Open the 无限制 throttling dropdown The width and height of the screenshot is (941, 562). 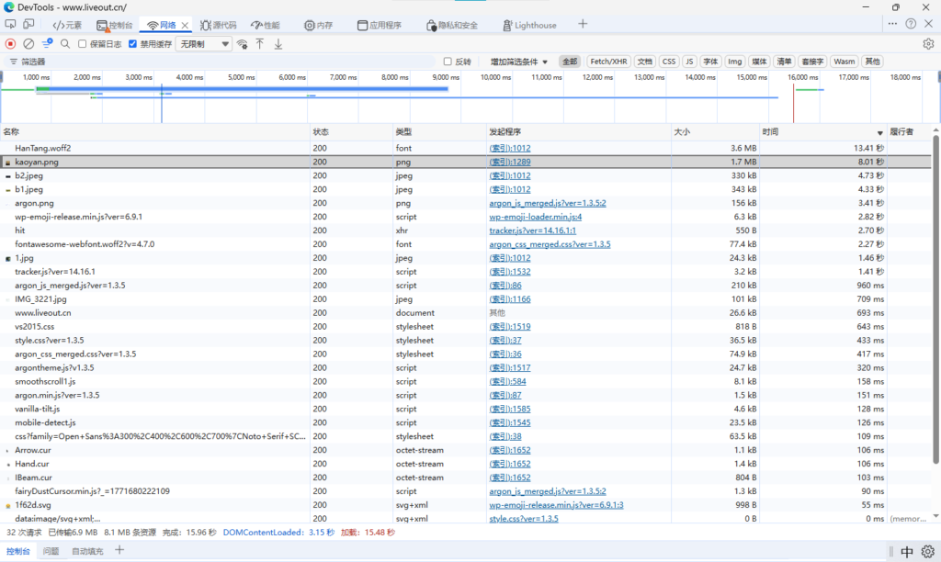point(204,43)
